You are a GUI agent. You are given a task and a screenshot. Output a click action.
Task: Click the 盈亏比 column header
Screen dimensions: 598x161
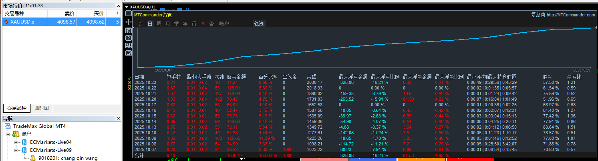click(574, 77)
